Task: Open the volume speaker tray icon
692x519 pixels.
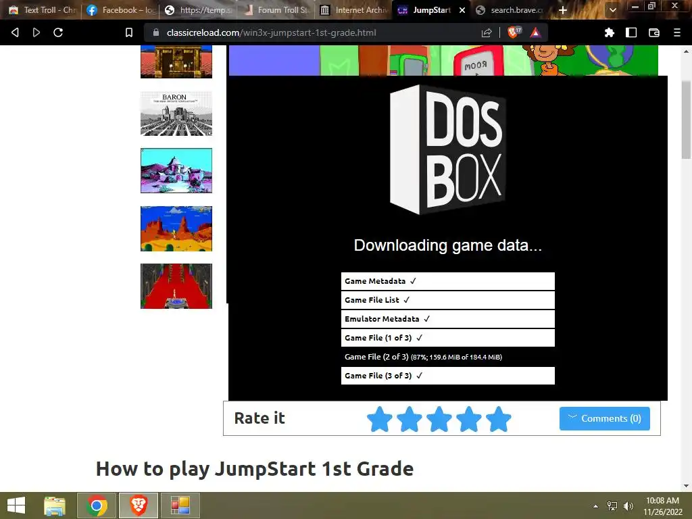Action: [x=628, y=506]
